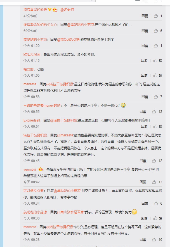Screen dimensions: 170x247
Task: Like the 泡泡雪泥轻盈版 comment via thumbs-up
Action: click(156, 16)
